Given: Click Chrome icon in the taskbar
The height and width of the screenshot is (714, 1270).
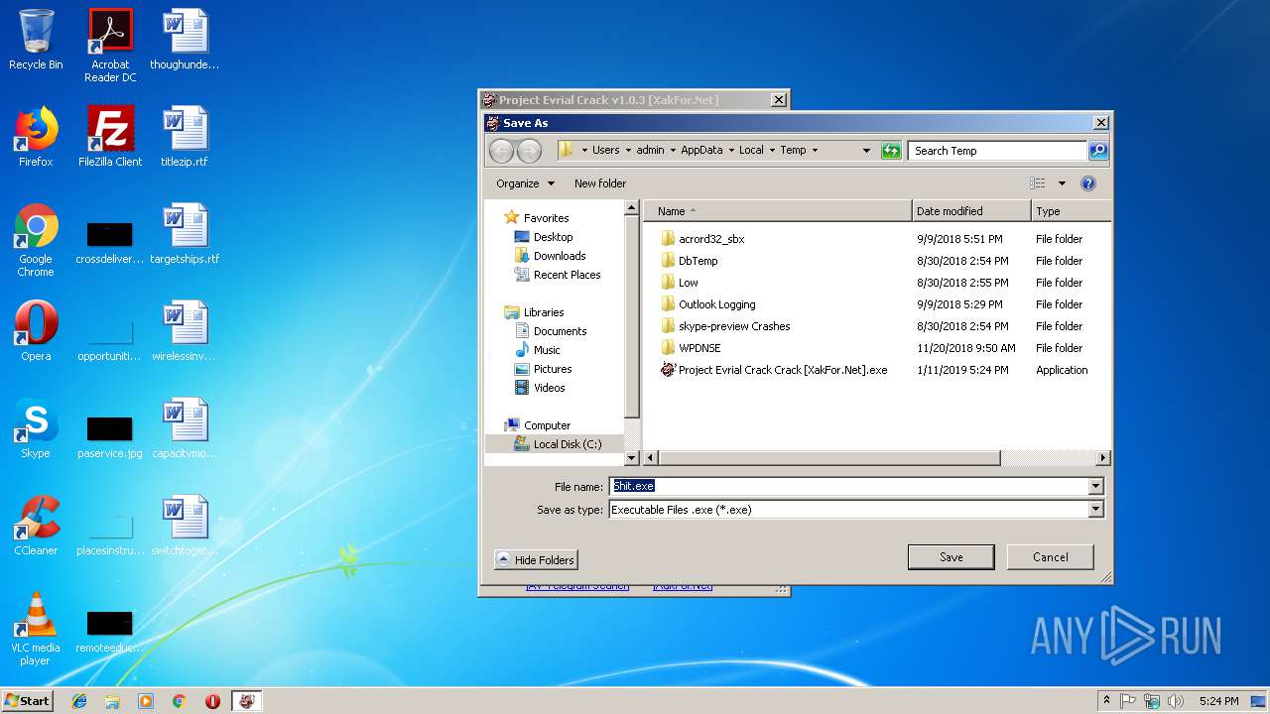Looking at the screenshot, I should point(179,701).
